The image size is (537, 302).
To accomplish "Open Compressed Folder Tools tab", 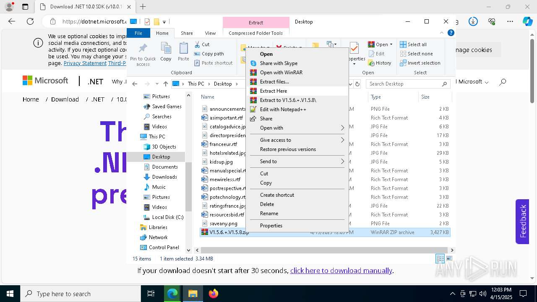I will (x=255, y=33).
